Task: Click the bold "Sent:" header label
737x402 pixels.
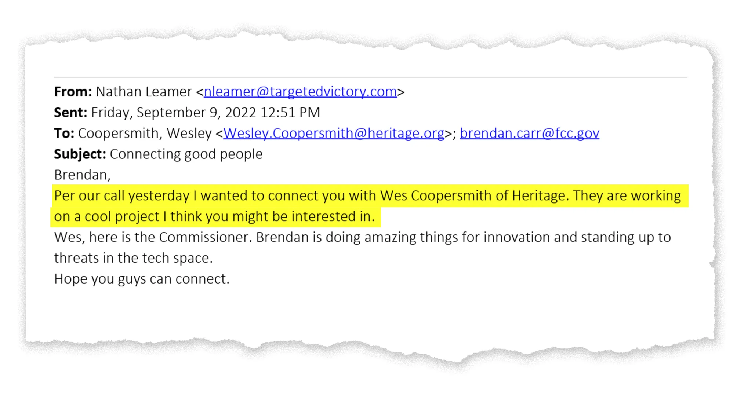Action: (70, 113)
